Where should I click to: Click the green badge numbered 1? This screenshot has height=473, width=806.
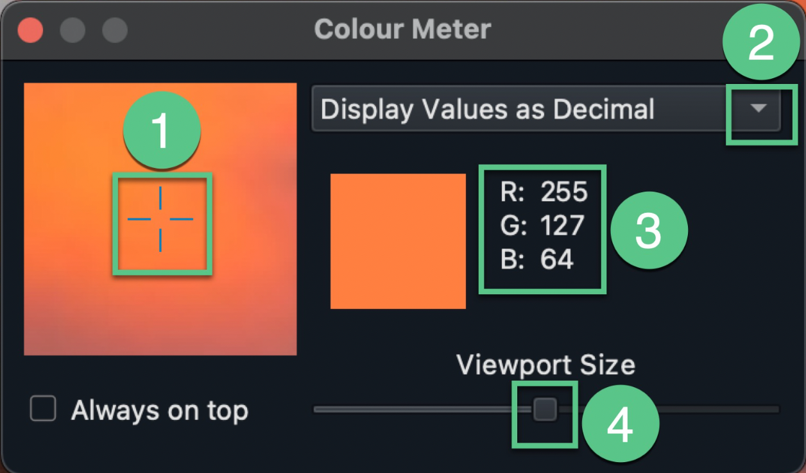(x=162, y=131)
